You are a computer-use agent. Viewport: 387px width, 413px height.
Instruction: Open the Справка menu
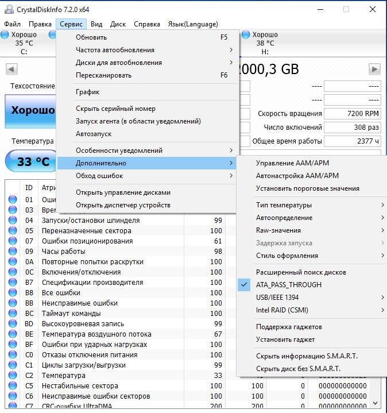[147, 24]
